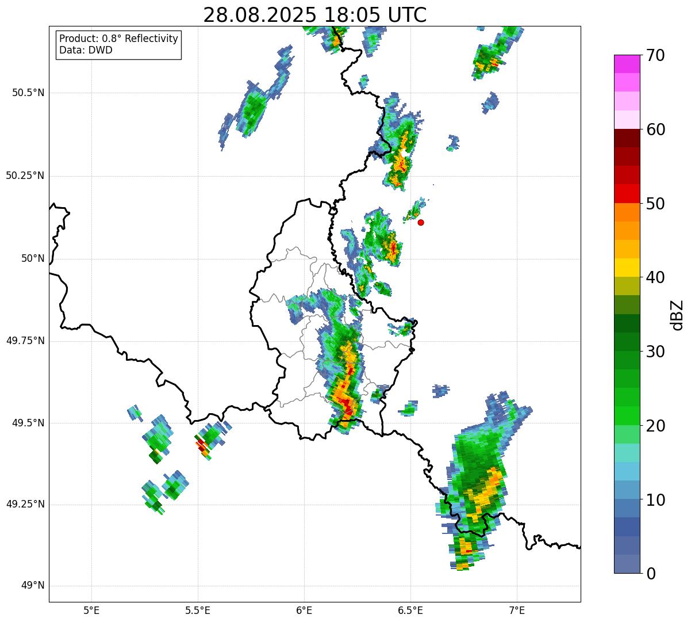Click the timestamp title 28.08.2025 18:05 UTC
691x622 pixels.
tap(314, 15)
